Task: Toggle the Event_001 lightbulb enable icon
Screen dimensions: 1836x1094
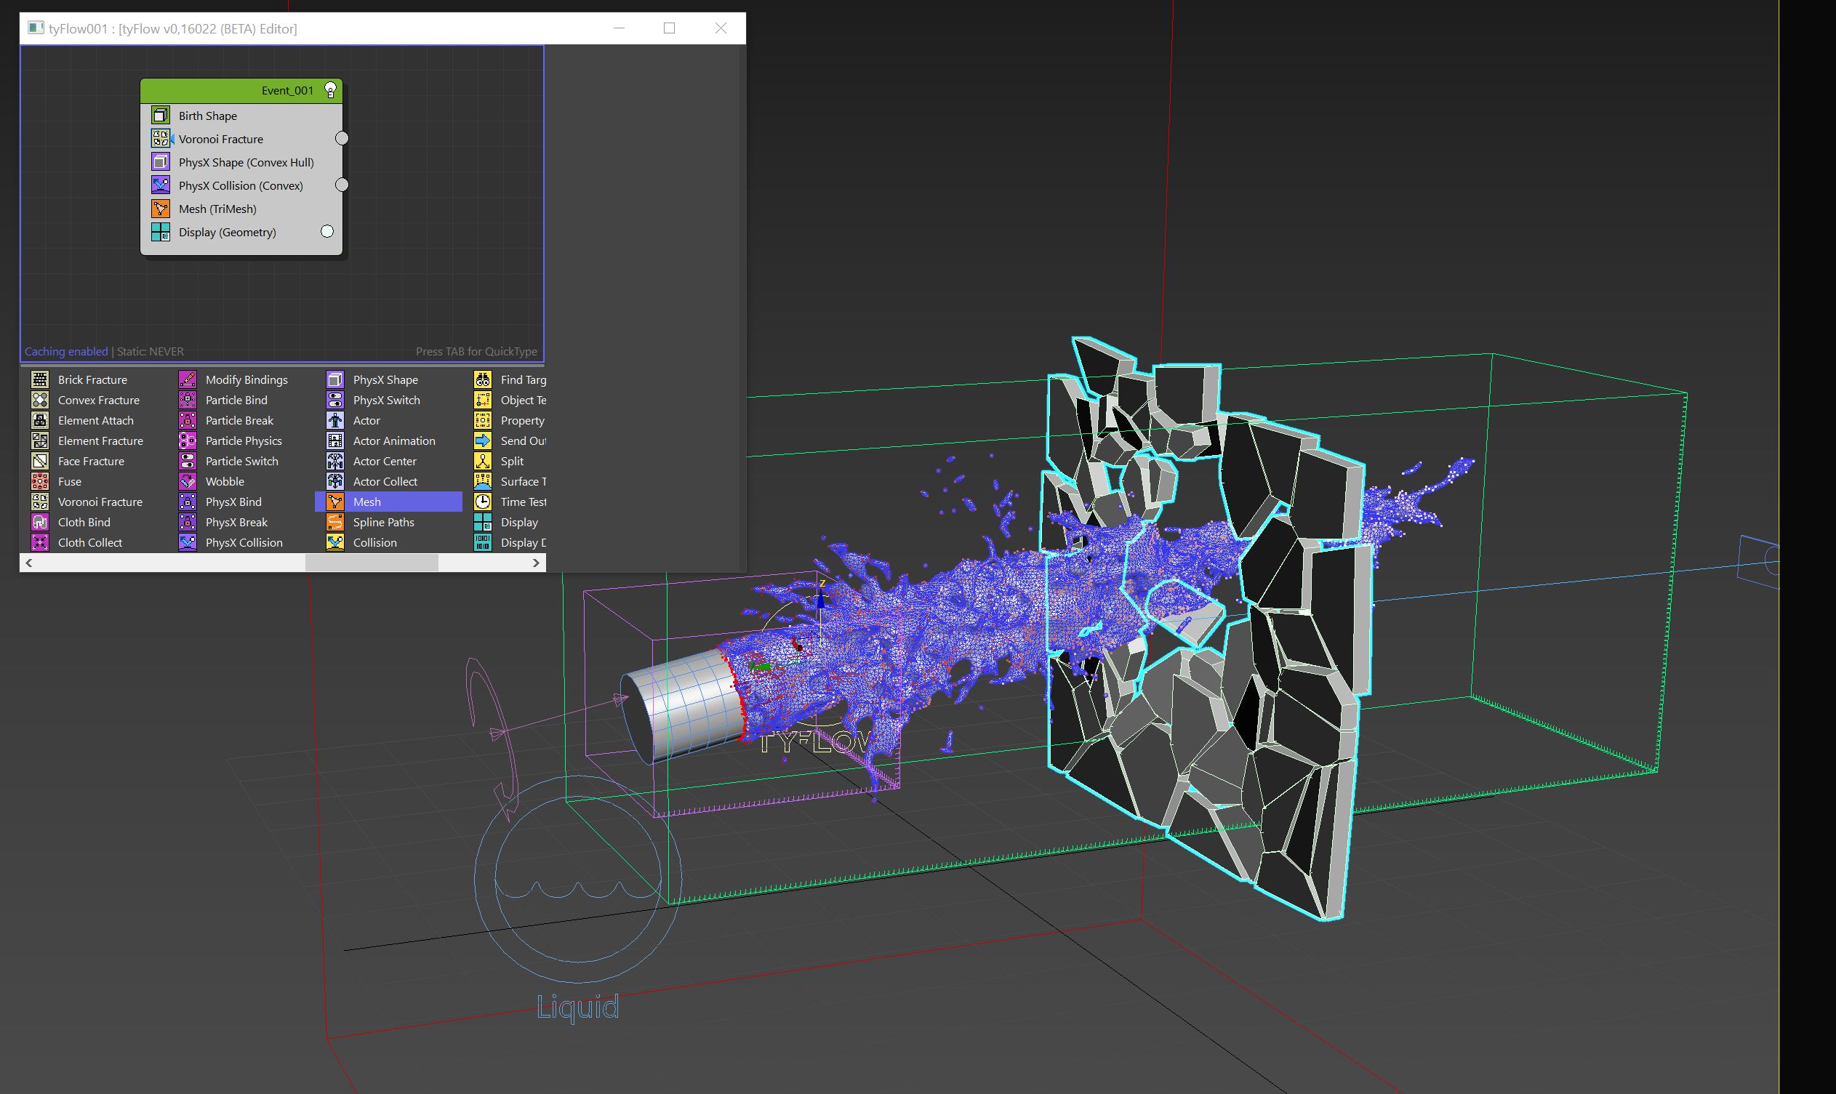Action: (x=331, y=91)
